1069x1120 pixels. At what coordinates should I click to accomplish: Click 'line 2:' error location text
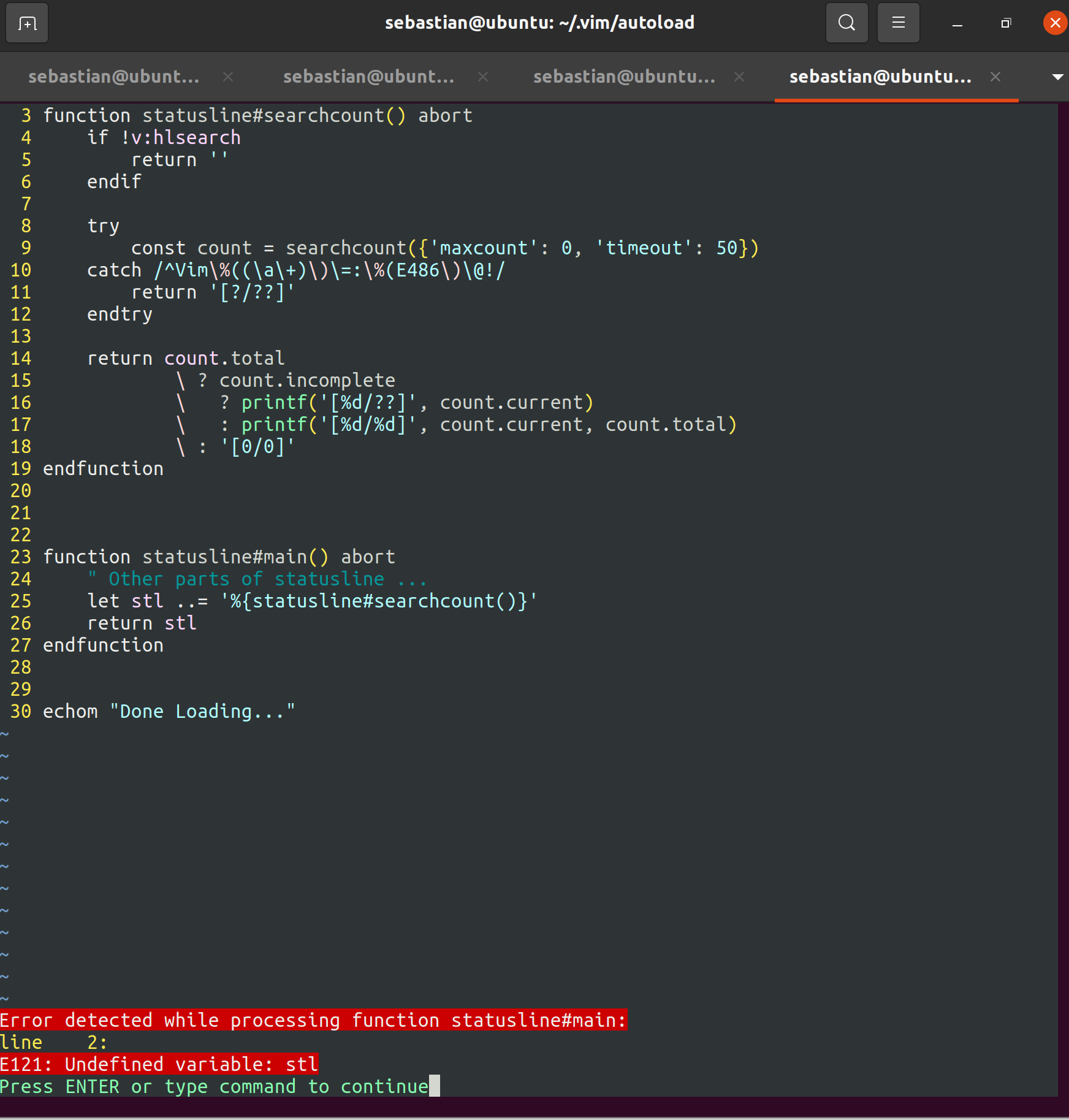coord(54,1042)
